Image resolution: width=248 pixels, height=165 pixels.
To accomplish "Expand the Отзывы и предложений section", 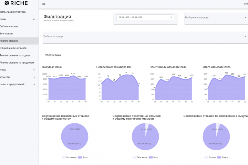I will (34, 84).
